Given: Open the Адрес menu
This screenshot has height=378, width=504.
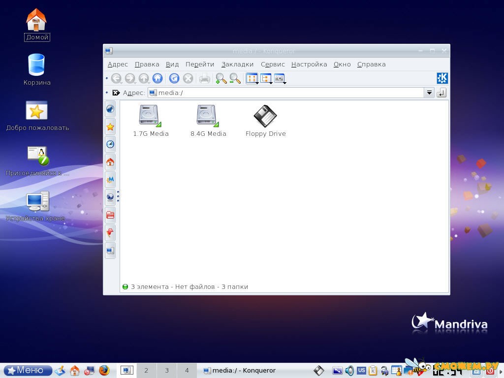Looking at the screenshot, I should tap(118, 64).
